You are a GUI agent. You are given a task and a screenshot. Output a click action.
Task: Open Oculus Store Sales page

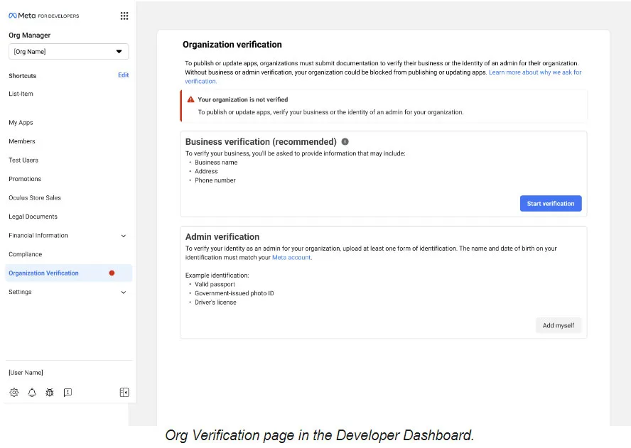pos(35,198)
